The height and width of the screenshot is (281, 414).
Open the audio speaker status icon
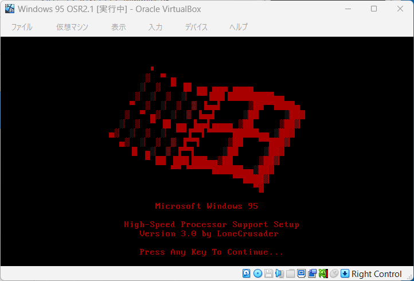279,274
